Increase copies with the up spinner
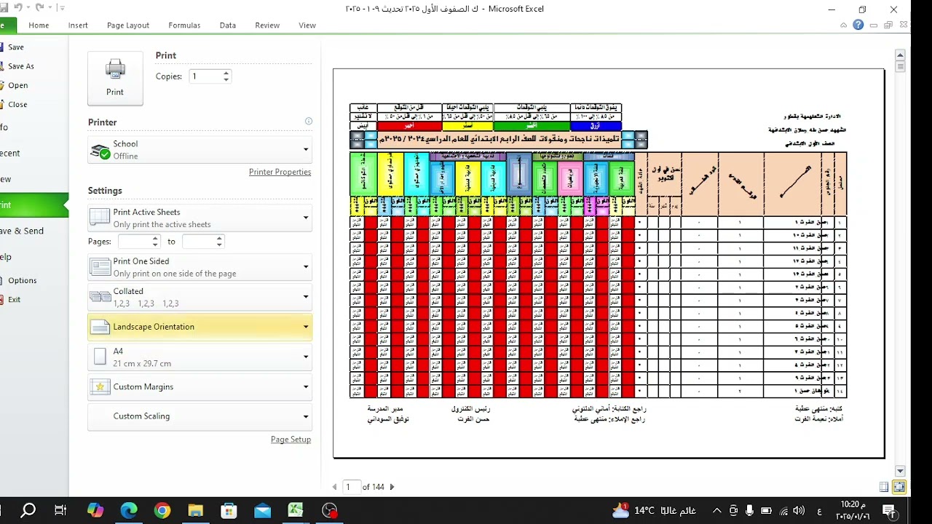The image size is (932, 524). (x=226, y=73)
